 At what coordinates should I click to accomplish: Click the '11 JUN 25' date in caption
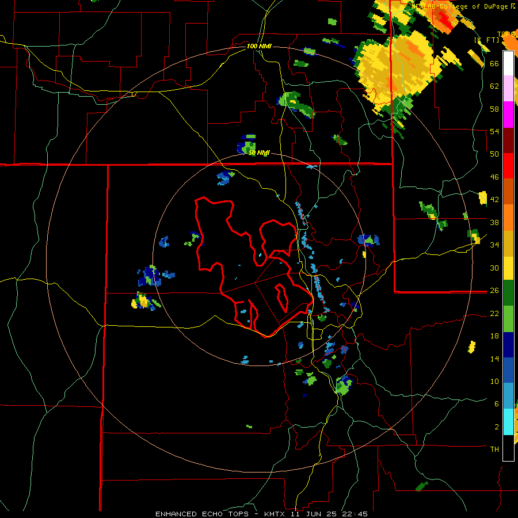coord(314,514)
